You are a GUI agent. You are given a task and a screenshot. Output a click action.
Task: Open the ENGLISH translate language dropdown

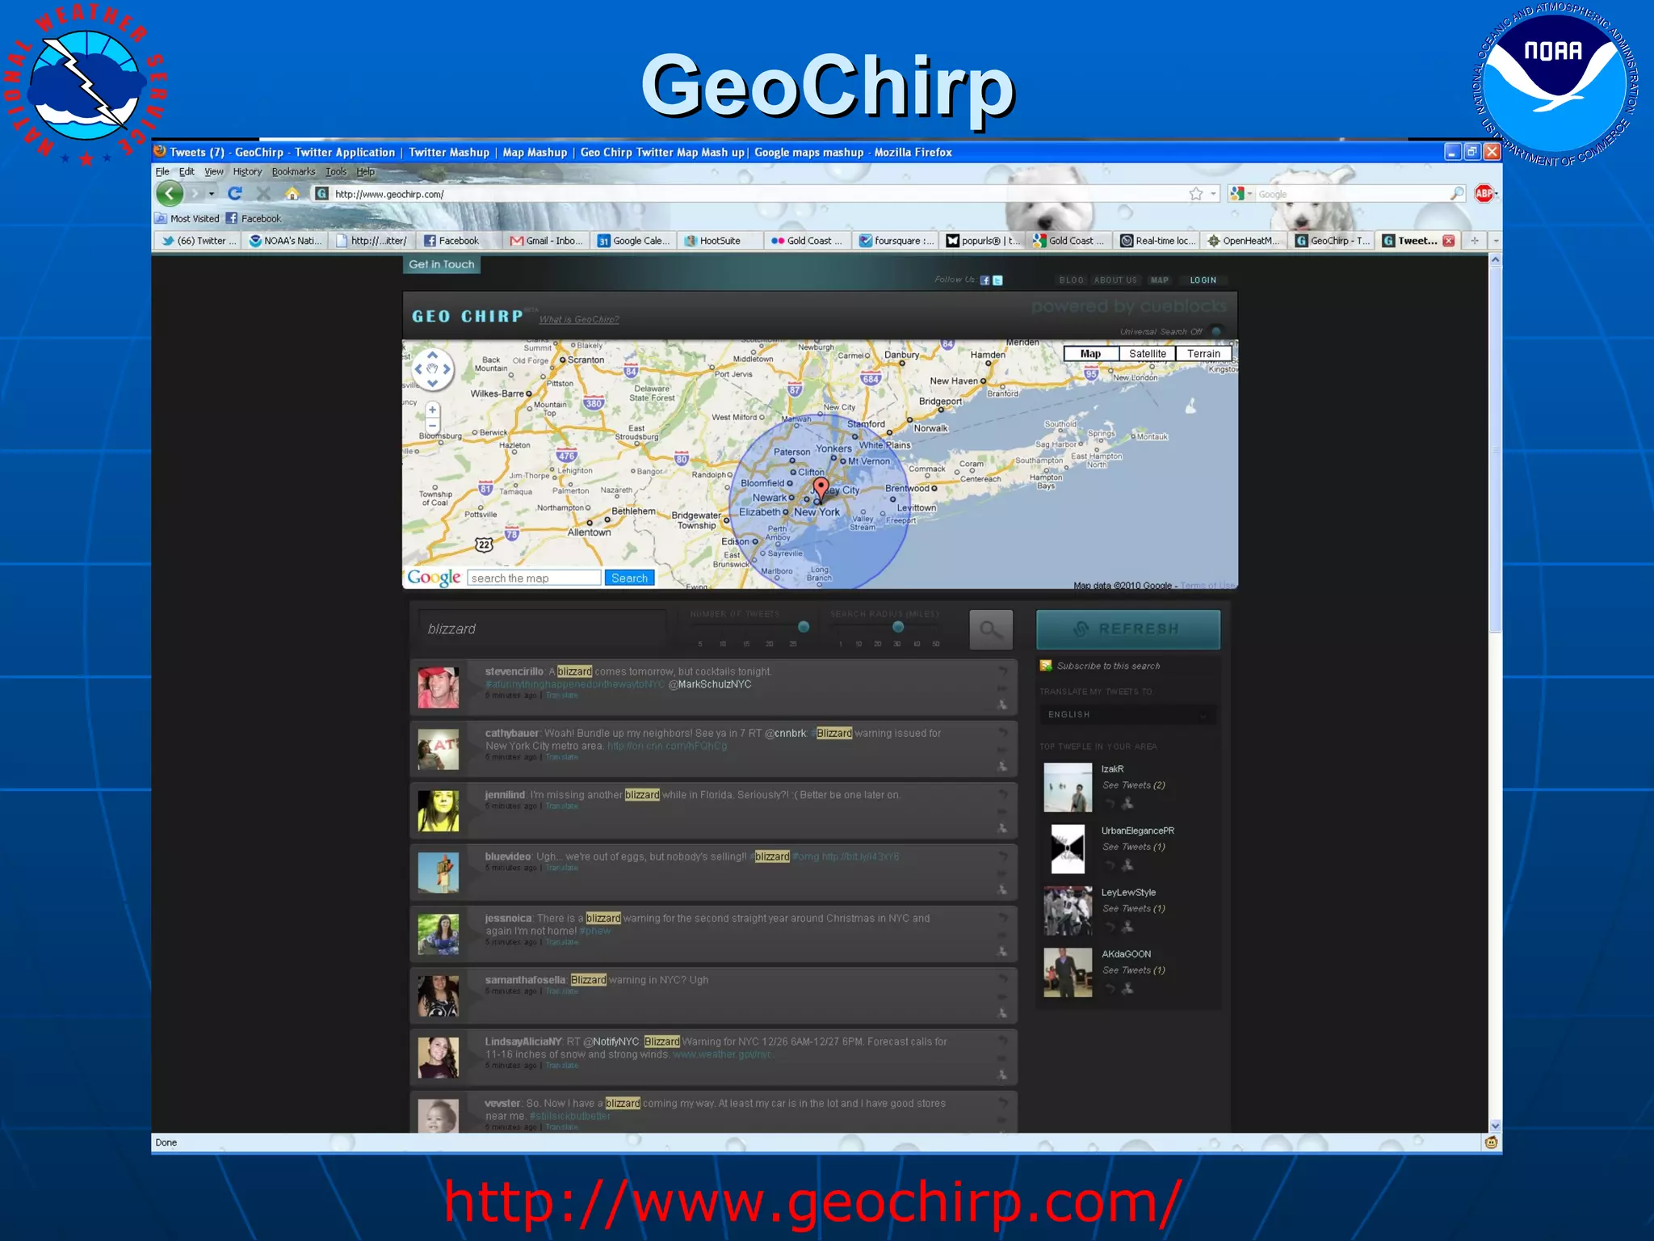1127,715
